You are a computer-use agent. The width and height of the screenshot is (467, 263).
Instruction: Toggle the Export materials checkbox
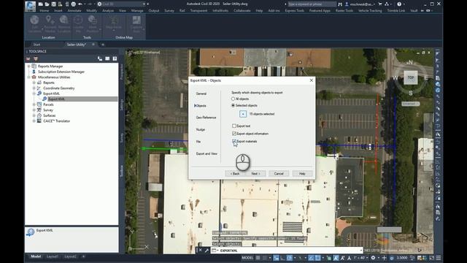click(x=233, y=141)
